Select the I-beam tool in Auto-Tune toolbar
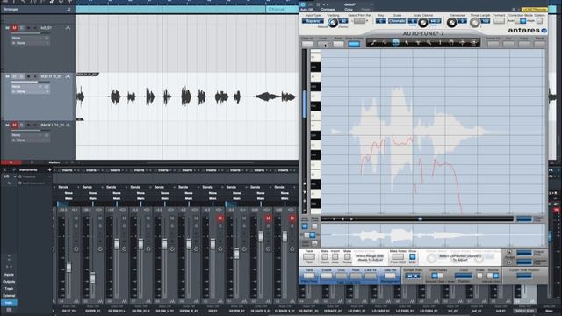Screen dimensions: 562x316 point(440,43)
